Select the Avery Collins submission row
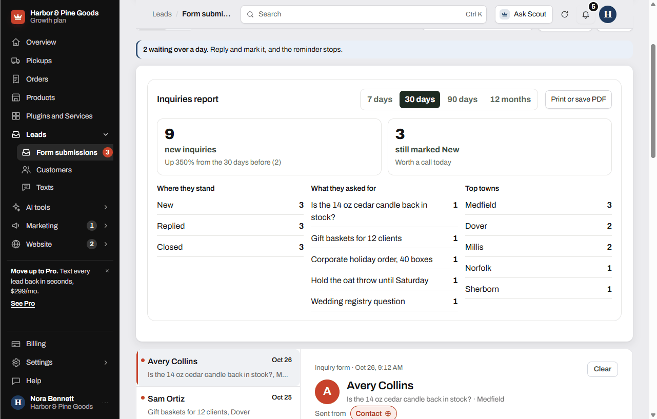 218,368
